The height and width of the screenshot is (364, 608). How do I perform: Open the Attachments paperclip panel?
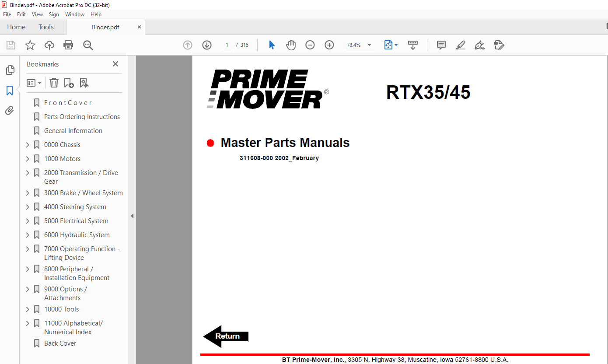pyautogui.click(x=10, y=111)
